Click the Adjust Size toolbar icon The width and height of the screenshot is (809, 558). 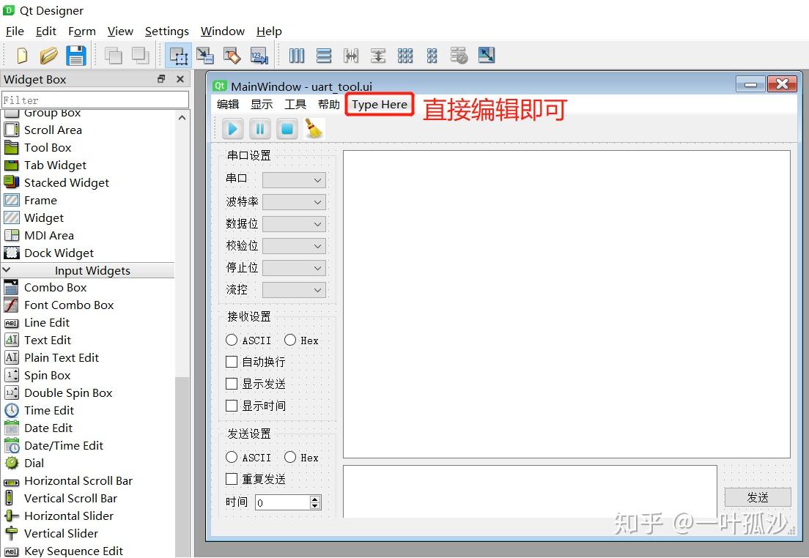pos(486,55)
